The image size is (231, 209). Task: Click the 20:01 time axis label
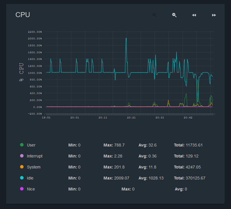tap(75, 118)
